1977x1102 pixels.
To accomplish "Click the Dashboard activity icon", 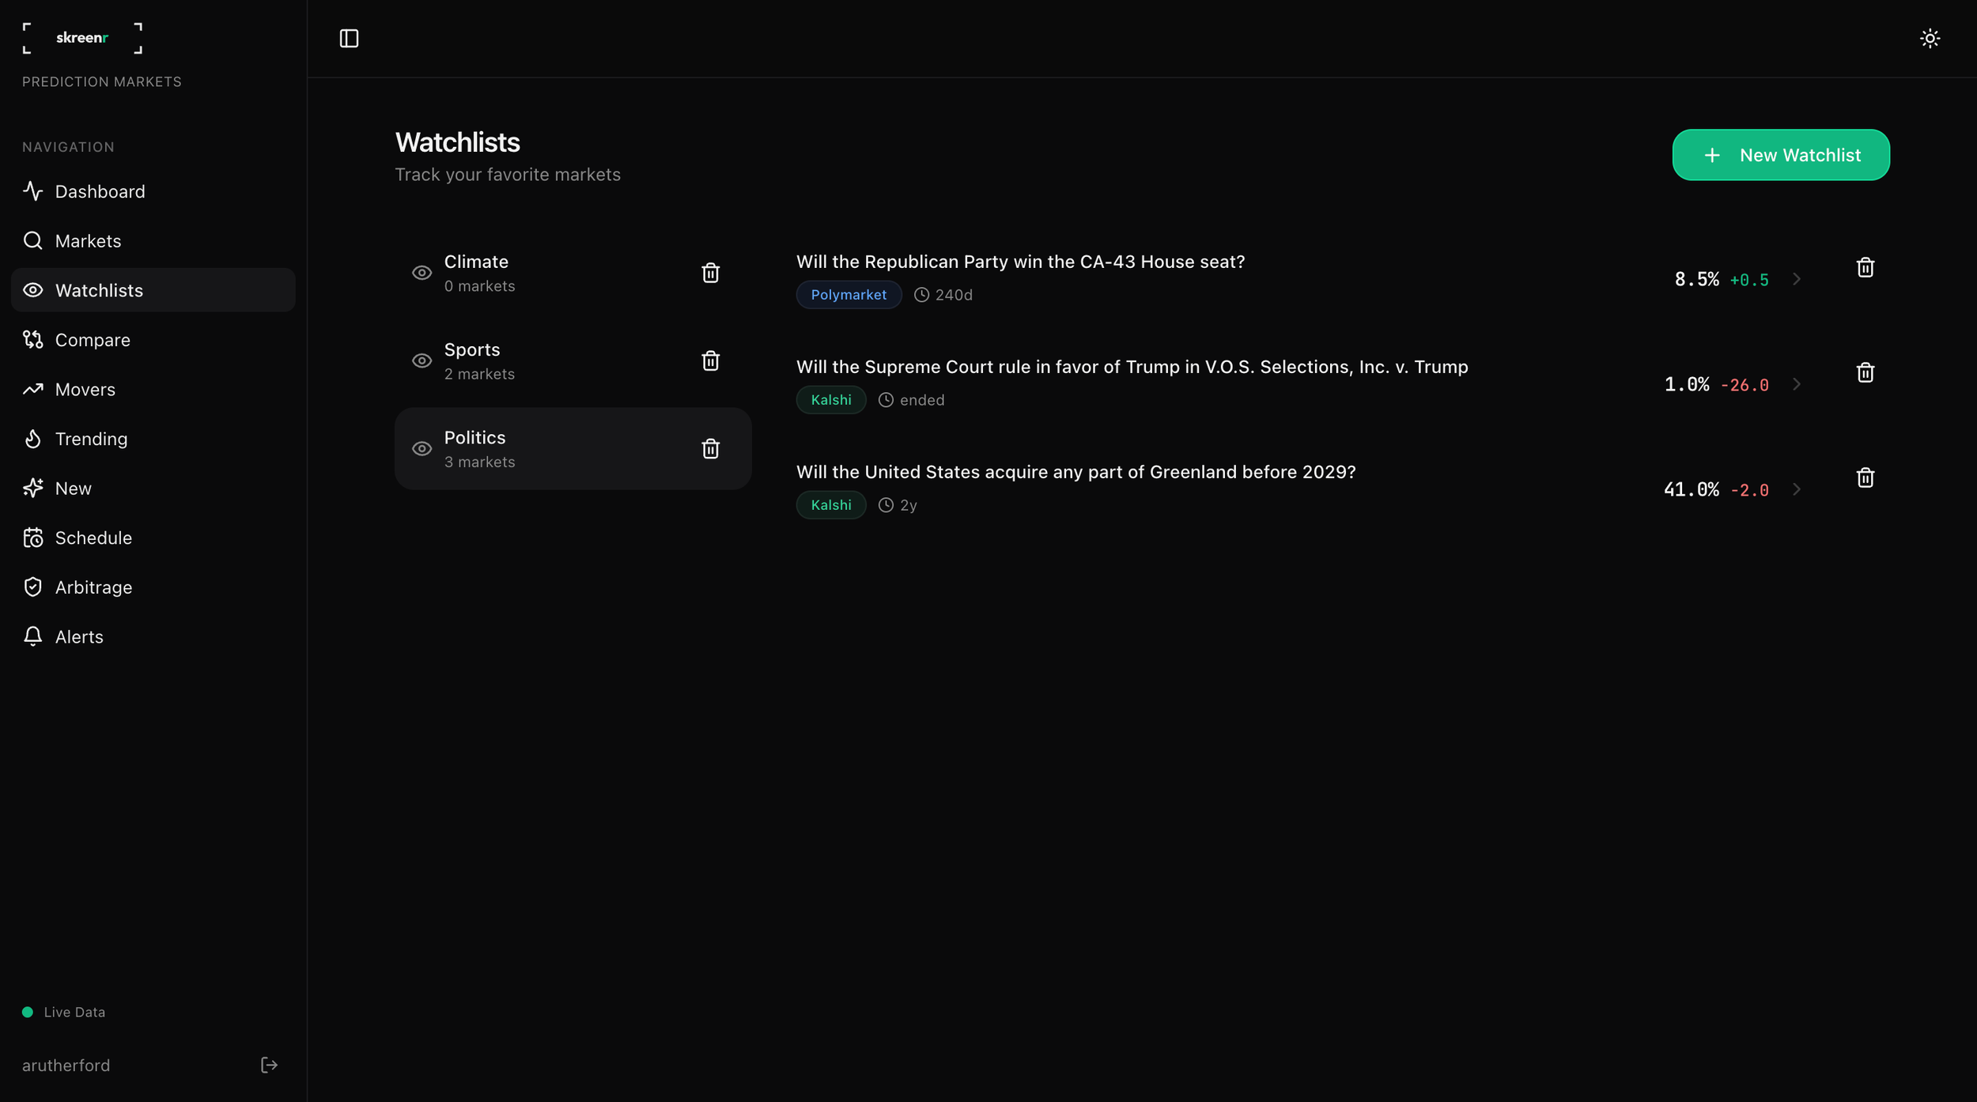I will pos(32,191).
